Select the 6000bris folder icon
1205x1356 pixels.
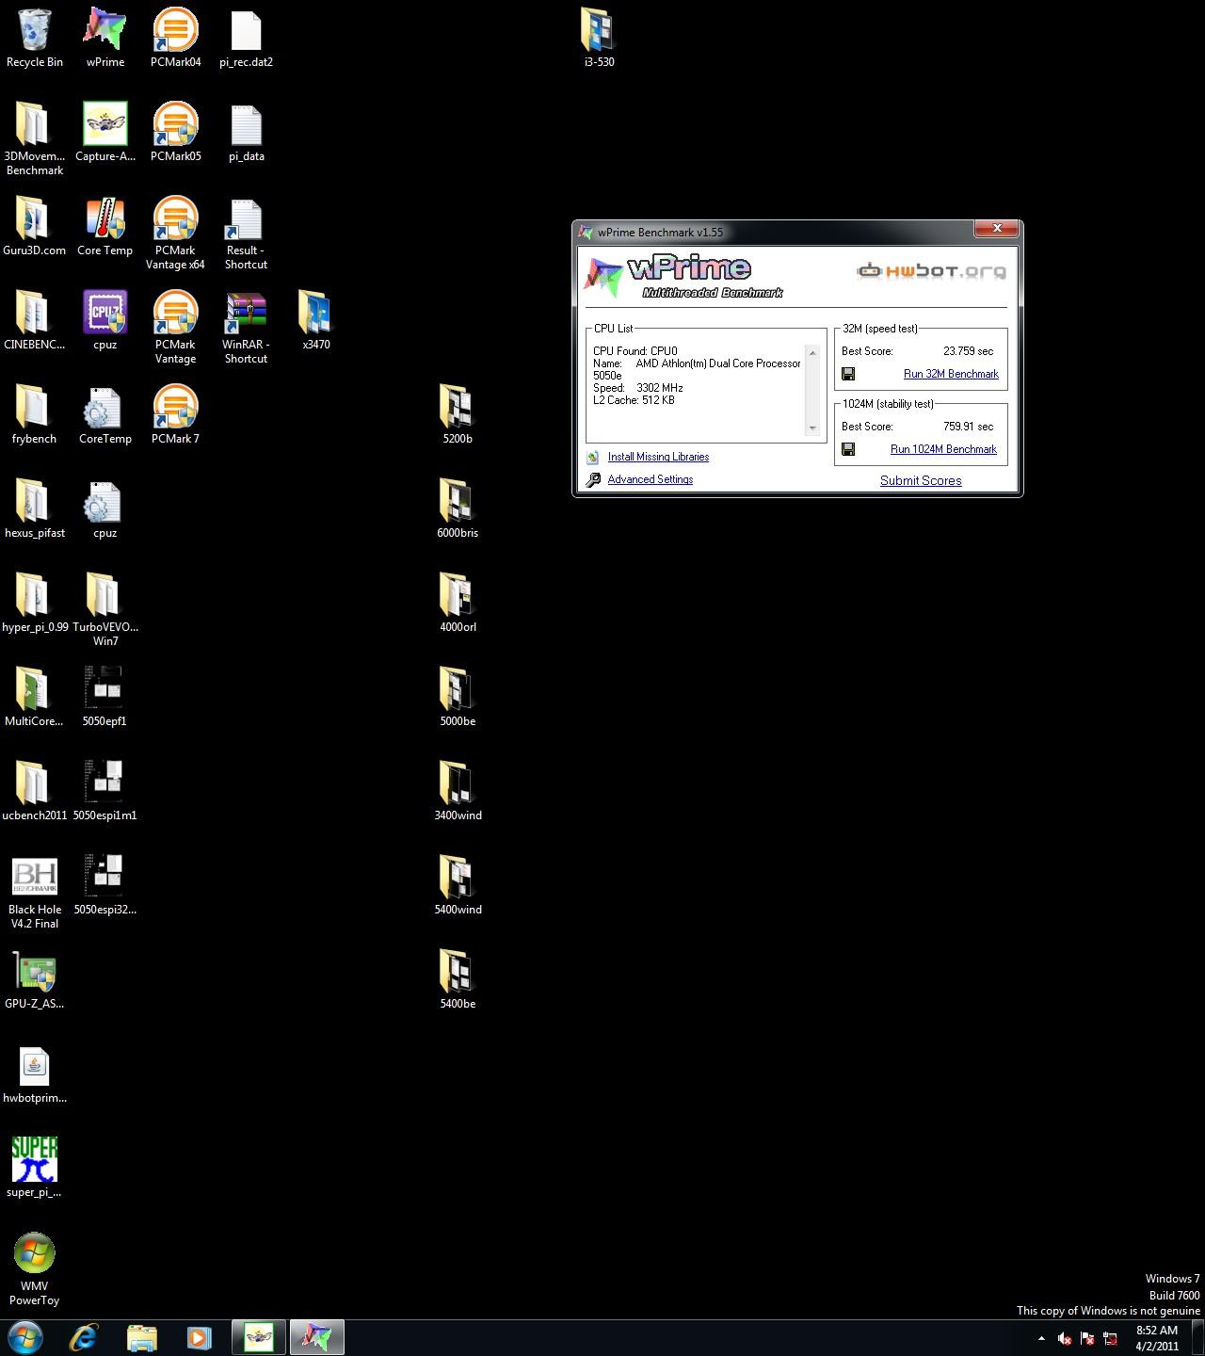(458, 502)
